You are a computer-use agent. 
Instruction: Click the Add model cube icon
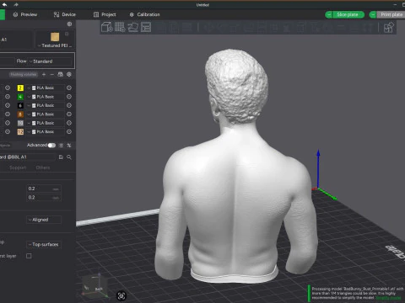(107, 27)
